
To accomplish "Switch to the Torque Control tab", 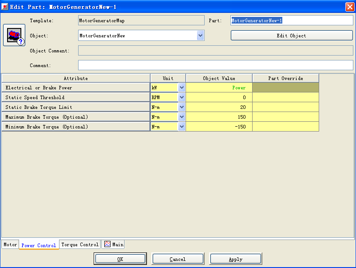I will point(80,244).
